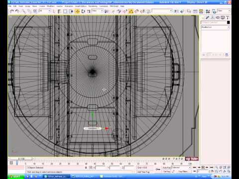Screen dimensions: 239x179
Task: Toggle the Percent Snap button
Action: [x=136, y=11]
